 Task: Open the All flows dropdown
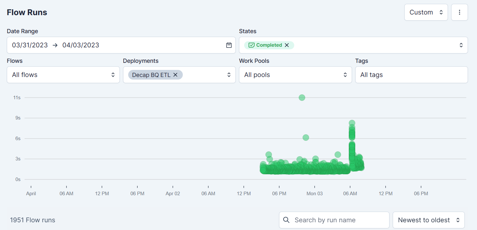63,75
